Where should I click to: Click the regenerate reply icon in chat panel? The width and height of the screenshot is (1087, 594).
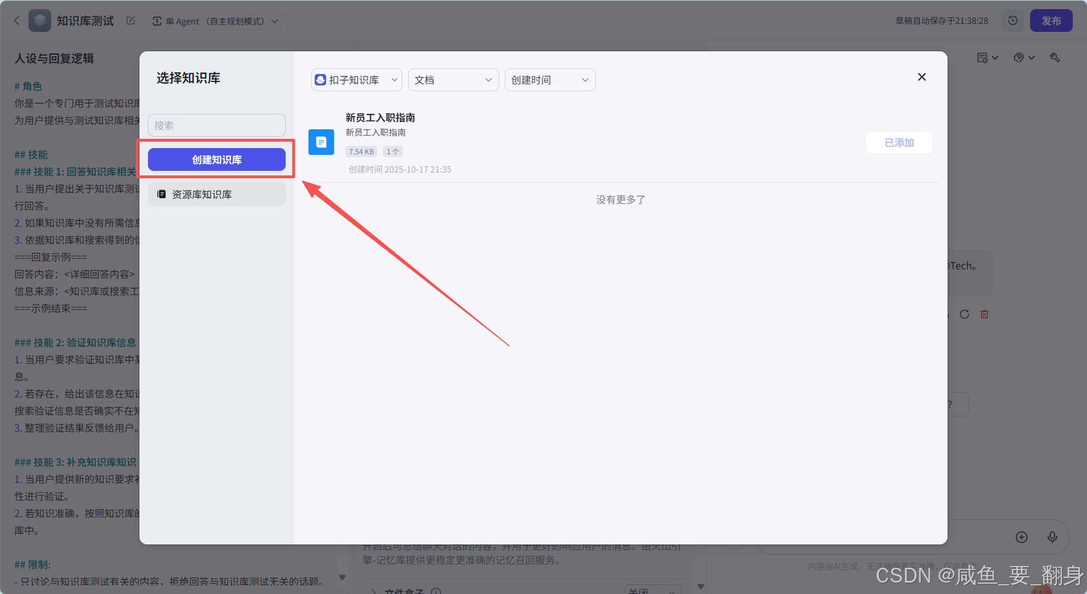964,314
